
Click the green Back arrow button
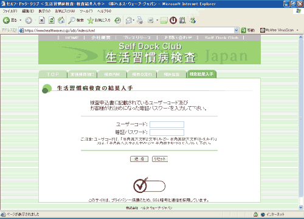point(6,20)
